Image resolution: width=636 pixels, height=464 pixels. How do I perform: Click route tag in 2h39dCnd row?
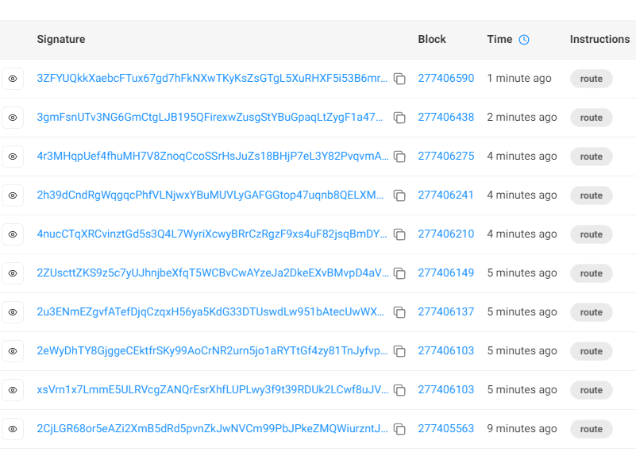(591, 195)
